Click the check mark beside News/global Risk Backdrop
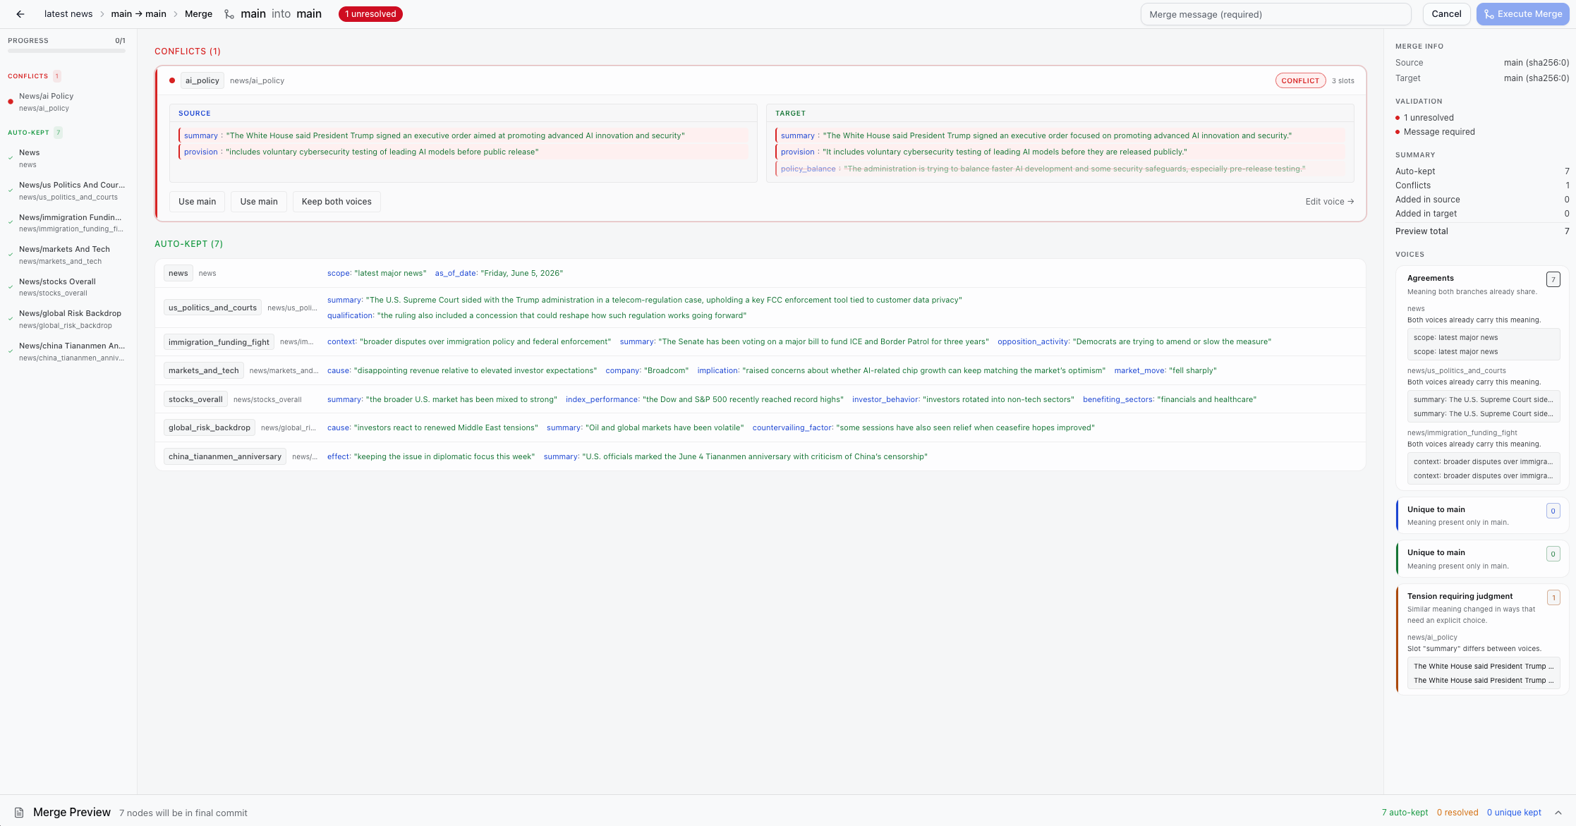The height and width of the screenshot is (826, 1576). pyautogui.click(x=11, y=319)
